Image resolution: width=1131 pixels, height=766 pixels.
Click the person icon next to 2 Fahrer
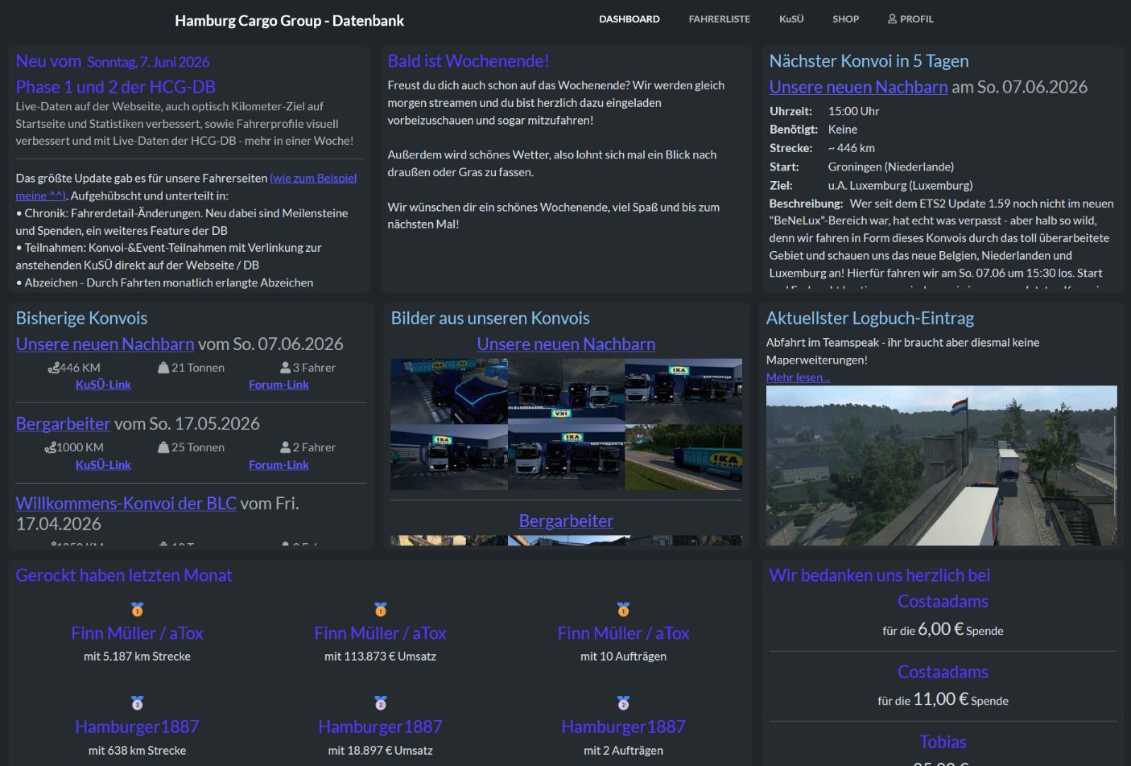[285, 447]
